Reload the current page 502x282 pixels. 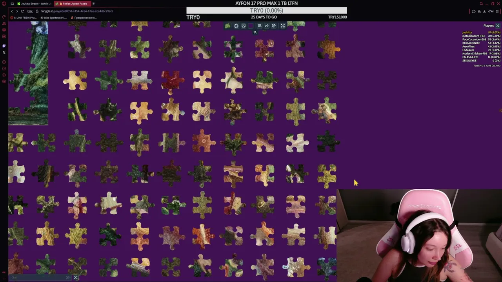coord(22,11)
